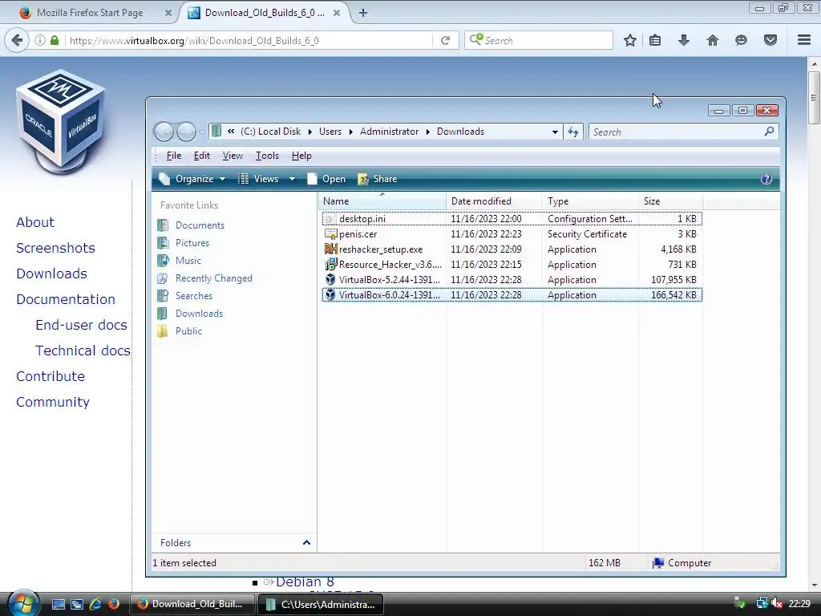Click the Share toolbar button
Viewport: 821px width, 616px height.
pos(377,179)
